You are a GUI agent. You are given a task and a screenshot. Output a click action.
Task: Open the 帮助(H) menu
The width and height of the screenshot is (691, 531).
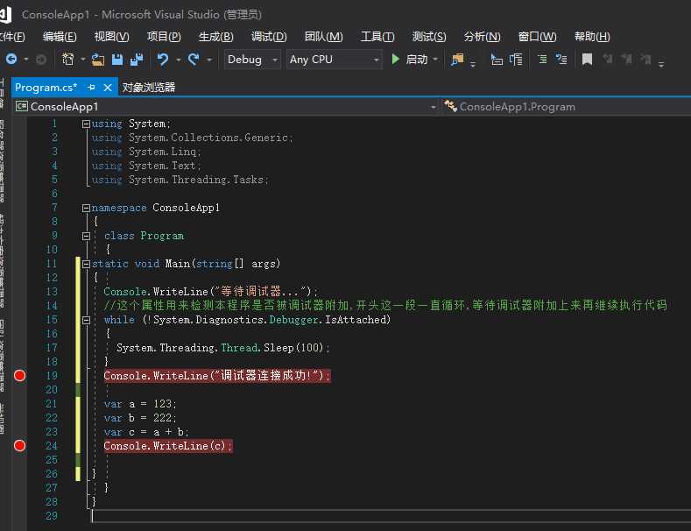click(592, 36)
